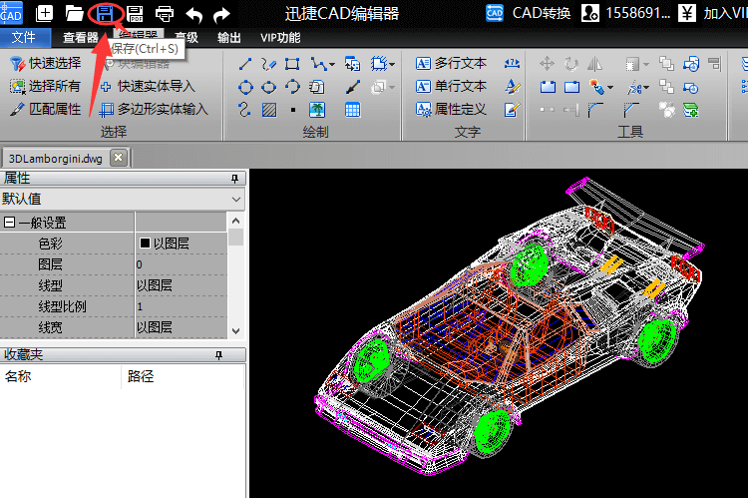The image size is (748, 498).
Task: Open the 默认值 dropdown list
Action: [235, 200]
